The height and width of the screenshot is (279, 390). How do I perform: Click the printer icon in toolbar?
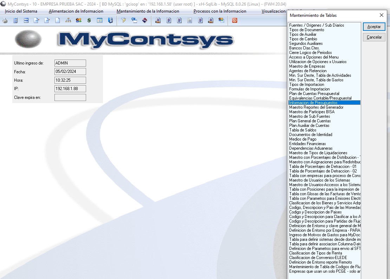click(5, 20)
